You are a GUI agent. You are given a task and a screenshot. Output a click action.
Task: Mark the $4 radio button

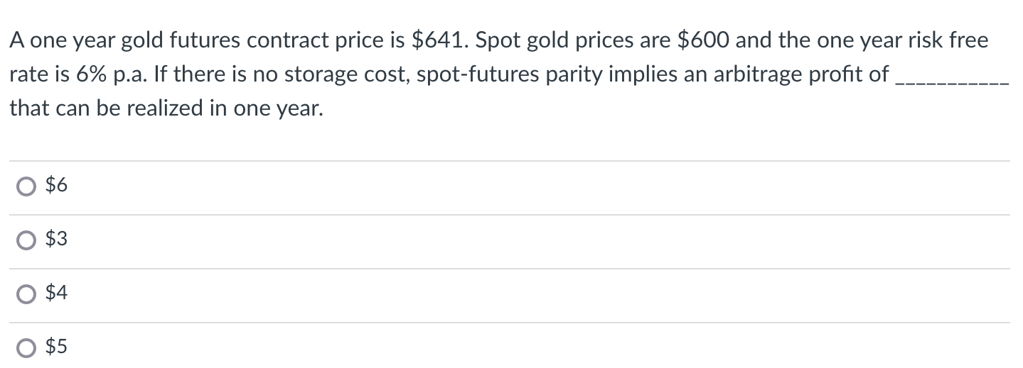coord(27,294)
